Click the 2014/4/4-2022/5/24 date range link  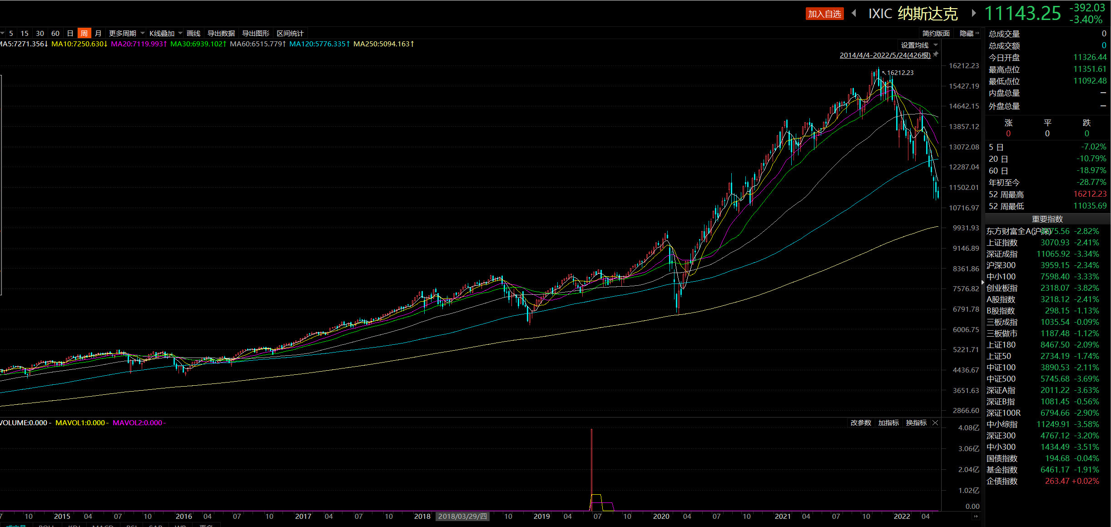885,55
